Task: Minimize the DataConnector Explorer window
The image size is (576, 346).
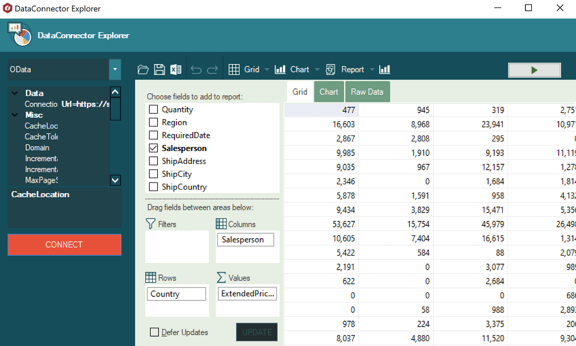Action: tap(498, 8)
